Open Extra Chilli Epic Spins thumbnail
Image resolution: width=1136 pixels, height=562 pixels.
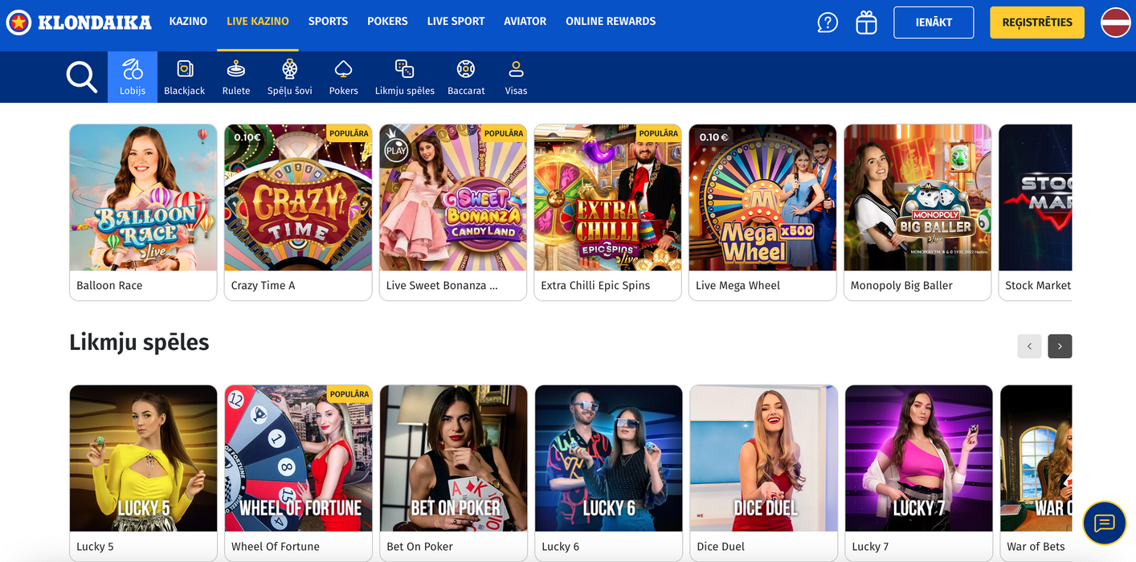(x=608, y=198)
